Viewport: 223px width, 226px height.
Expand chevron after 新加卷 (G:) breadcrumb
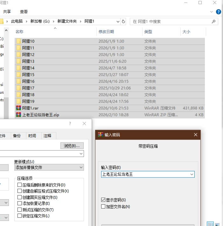click(53, 22)
